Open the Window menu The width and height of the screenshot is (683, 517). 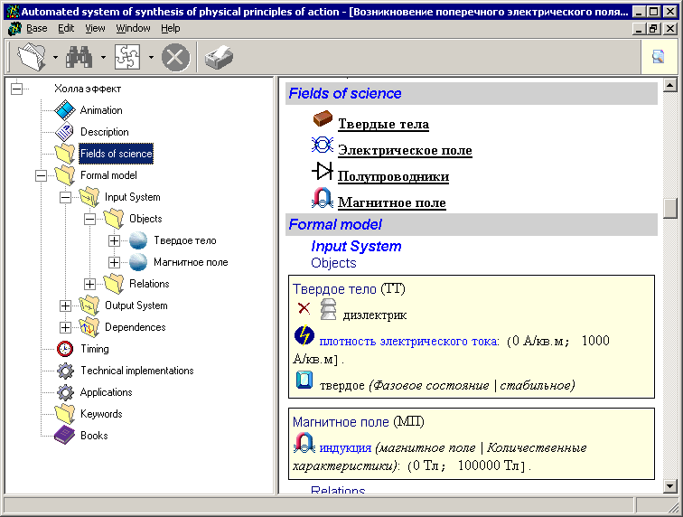pyautogui.click(x=134, y=28)
